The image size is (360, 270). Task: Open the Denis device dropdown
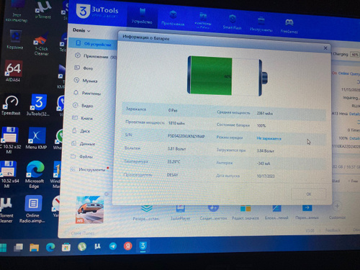click(81, 30)
